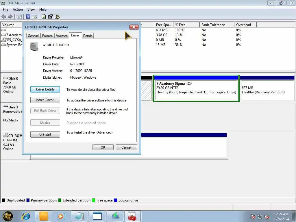This screenshot has height=222, width=296.
Task: Open the Windows Start orb
Action: coord(8,216)
